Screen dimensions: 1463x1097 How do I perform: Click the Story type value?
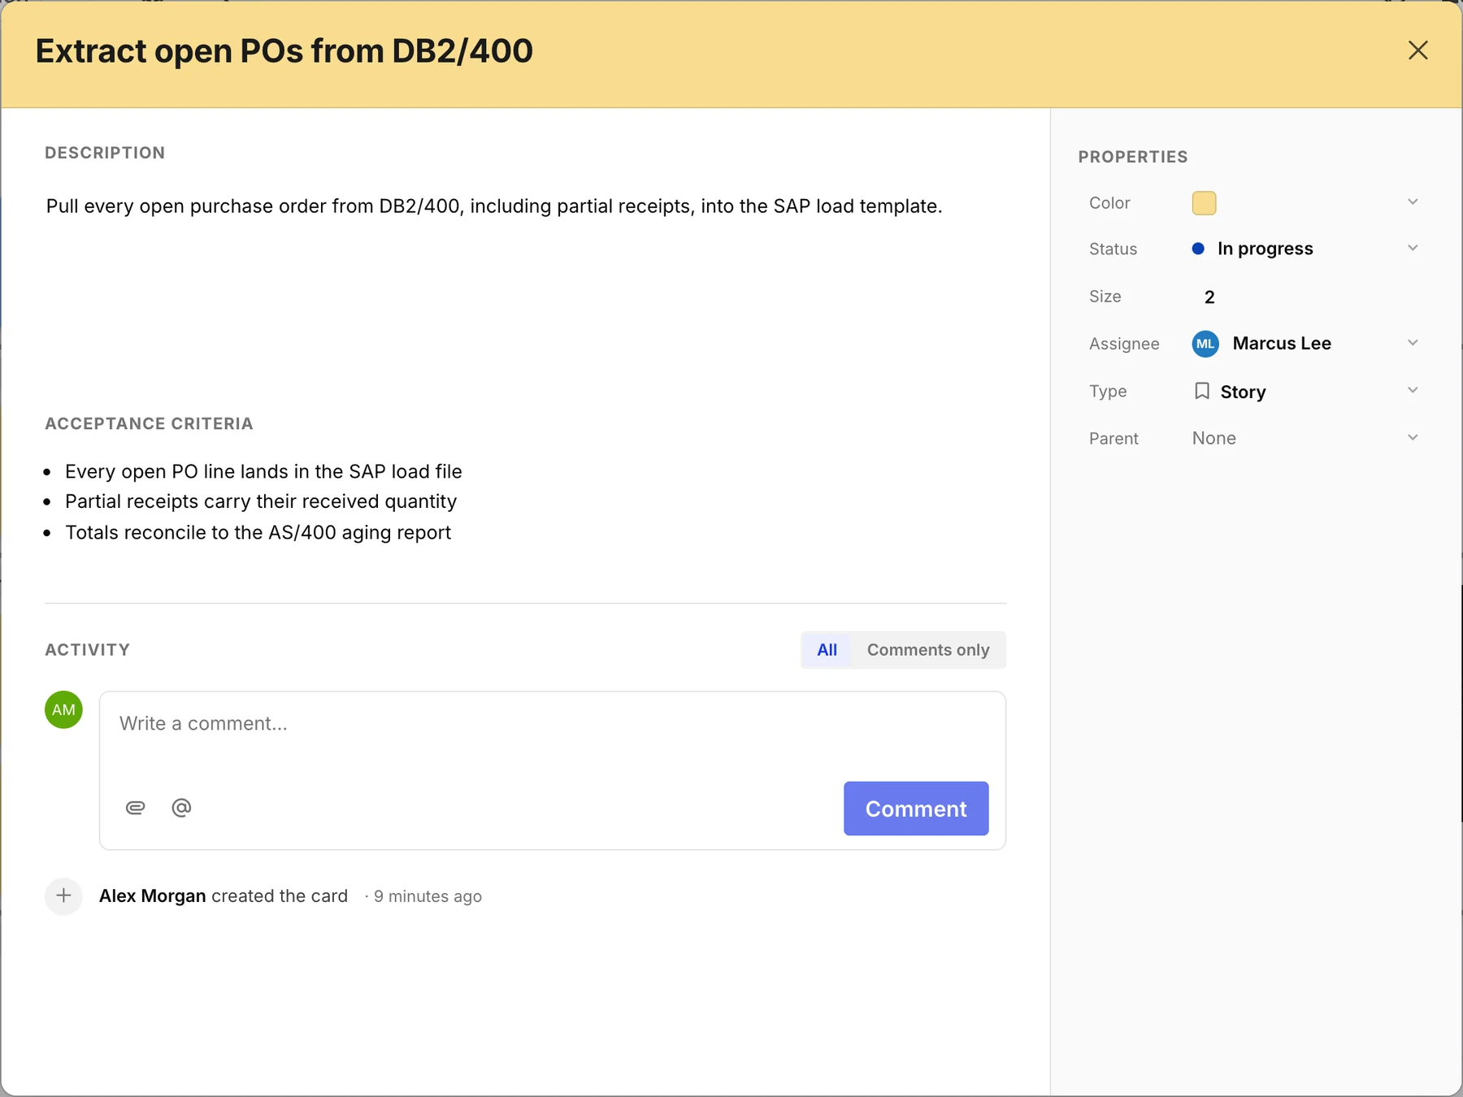(1243, 392)
